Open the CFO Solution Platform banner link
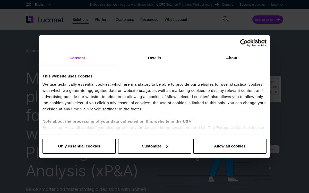This screenshot has width=309, height=193. (x=151, y=5)
